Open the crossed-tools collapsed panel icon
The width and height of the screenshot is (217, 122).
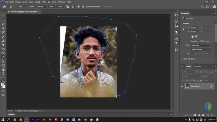(176, 50)
